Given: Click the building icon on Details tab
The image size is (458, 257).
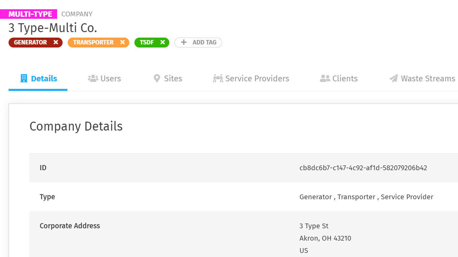Looking at the screenshot, I should (x=24, y=79).
